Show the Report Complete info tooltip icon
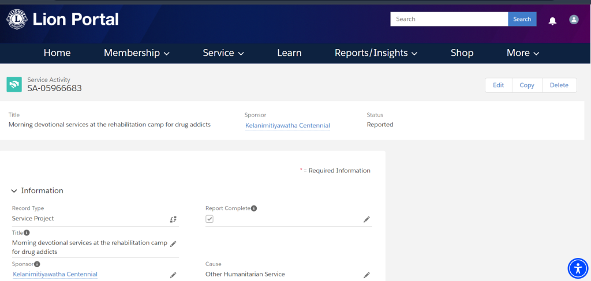The image size is (591, 281). [254, 208]
